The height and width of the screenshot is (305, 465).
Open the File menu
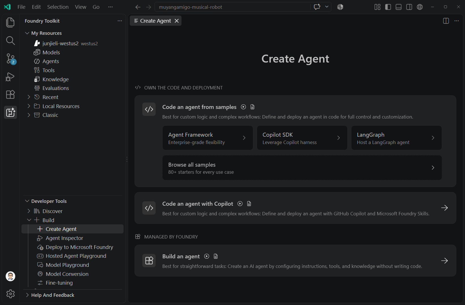pyautogui.click(x=21, y=7)
